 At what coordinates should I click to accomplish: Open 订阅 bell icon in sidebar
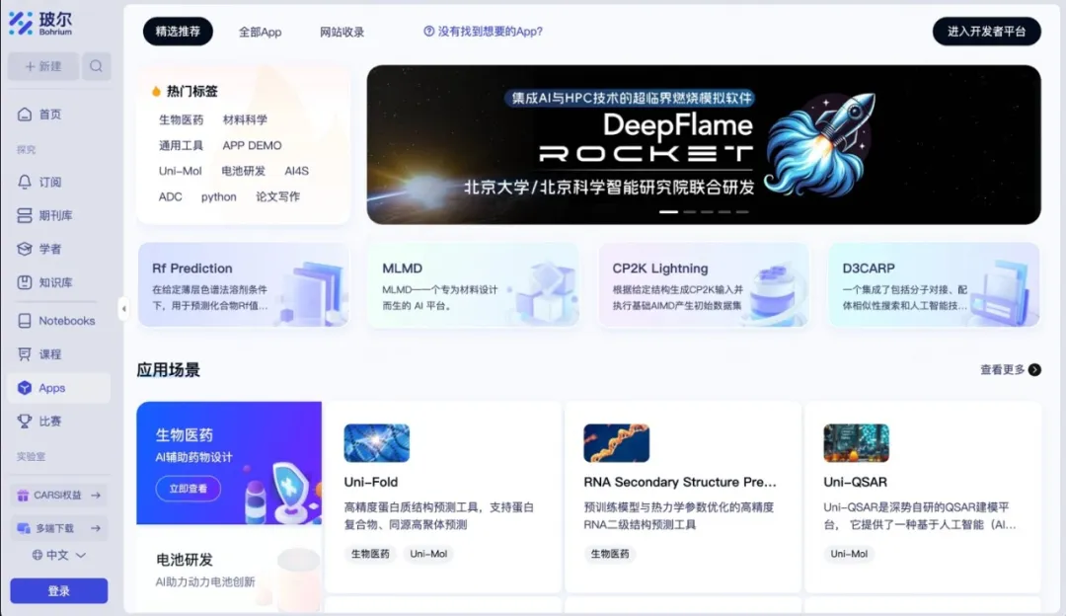(x=26, y=183)
